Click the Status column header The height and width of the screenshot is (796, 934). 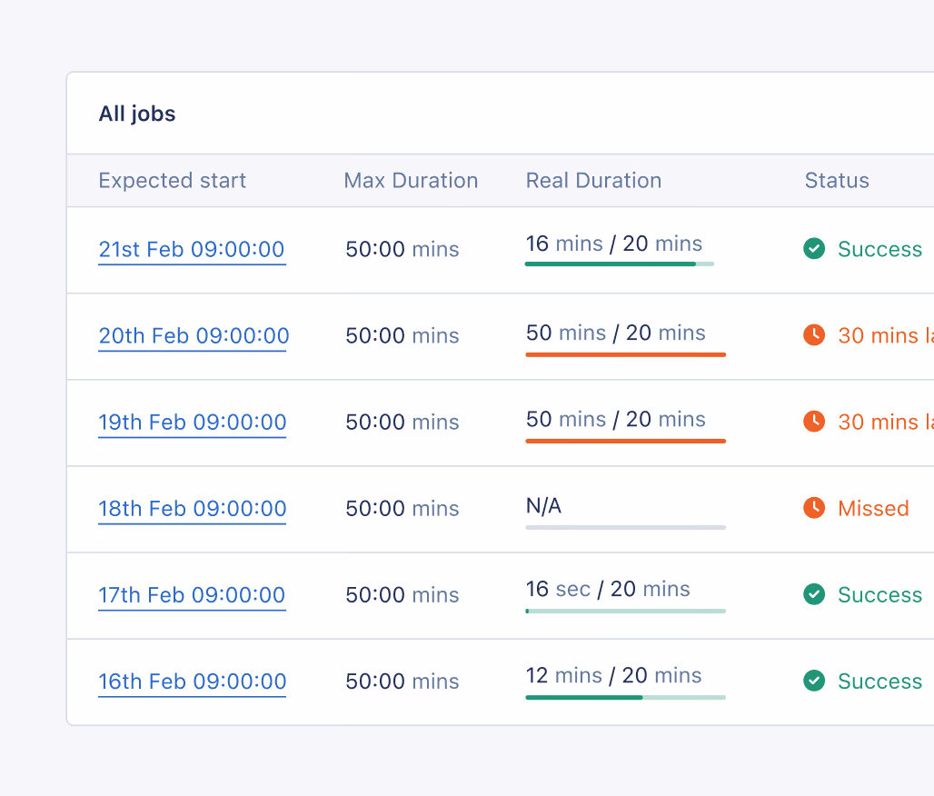click(837, 181)
